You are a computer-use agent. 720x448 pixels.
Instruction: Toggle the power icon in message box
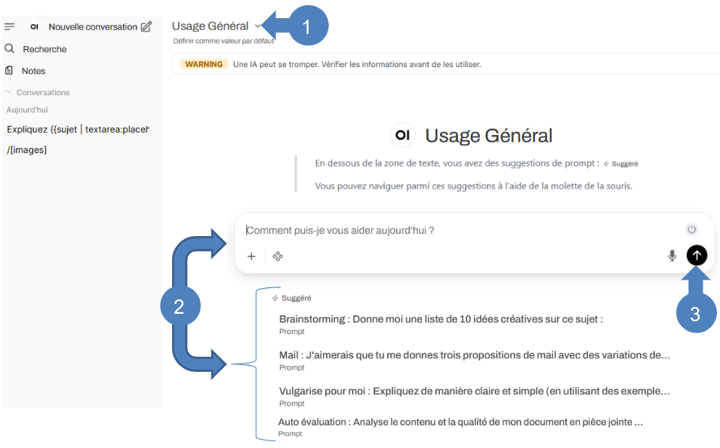(x=691, y=229)
